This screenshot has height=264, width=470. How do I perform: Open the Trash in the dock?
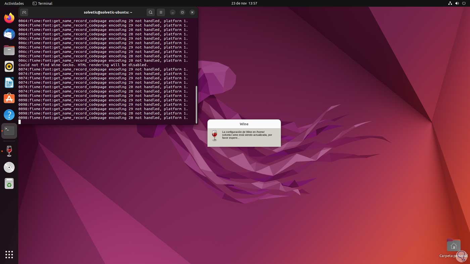(9, 184)
